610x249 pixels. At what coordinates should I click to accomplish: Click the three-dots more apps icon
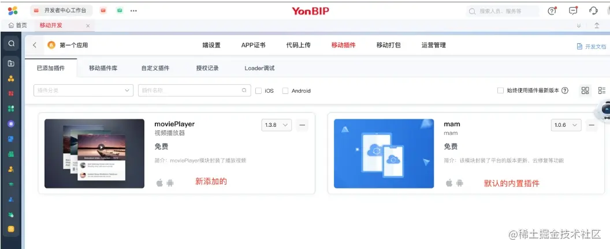click(134, 11)
